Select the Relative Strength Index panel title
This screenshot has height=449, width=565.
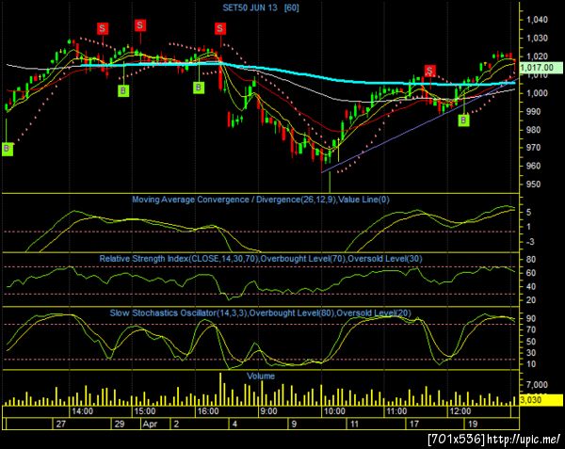261,259
